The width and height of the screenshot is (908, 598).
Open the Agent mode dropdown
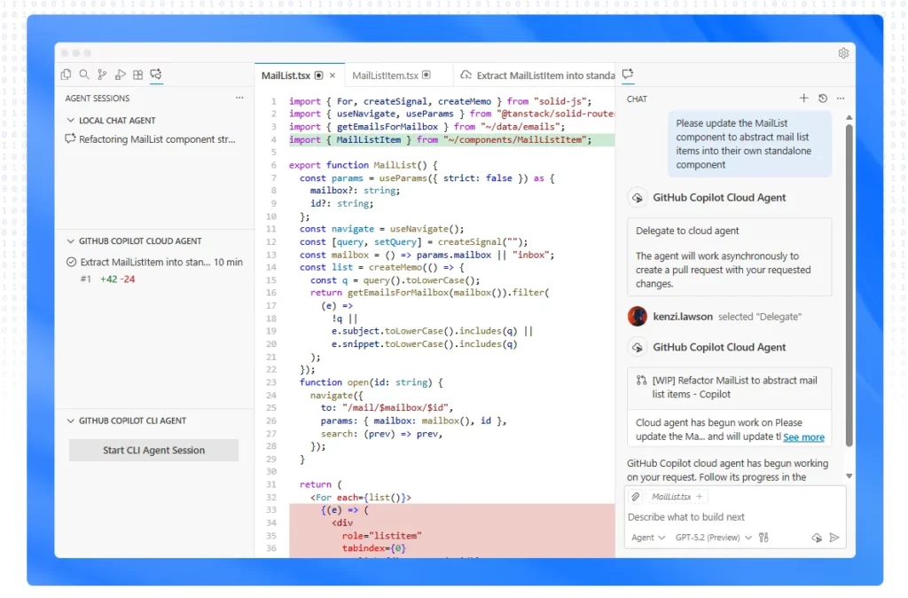[x=646, y=537]
